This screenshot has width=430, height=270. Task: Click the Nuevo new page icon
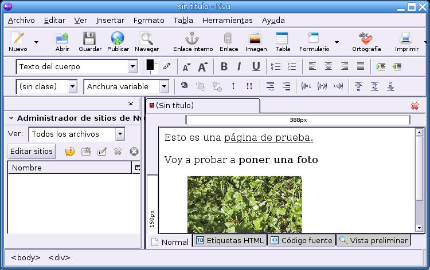[x=18, y=38]
